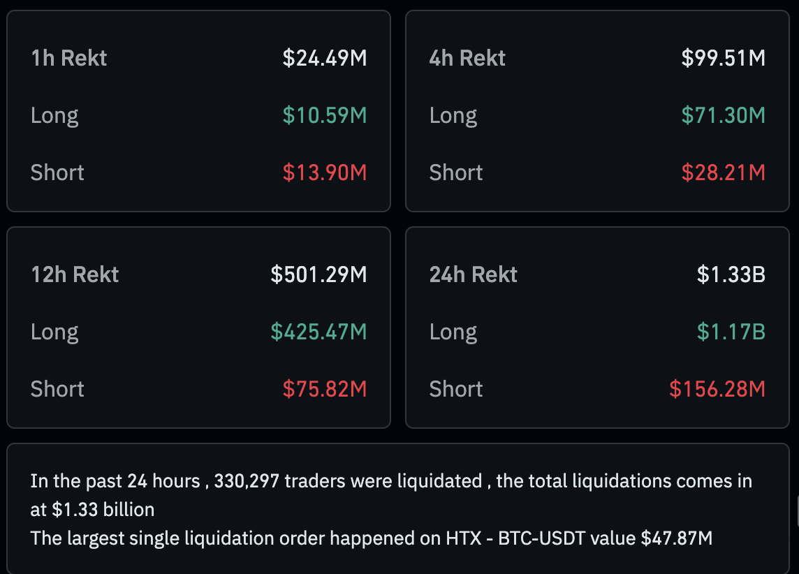Click the Short label in 24h card

click(x=456, y=389)
